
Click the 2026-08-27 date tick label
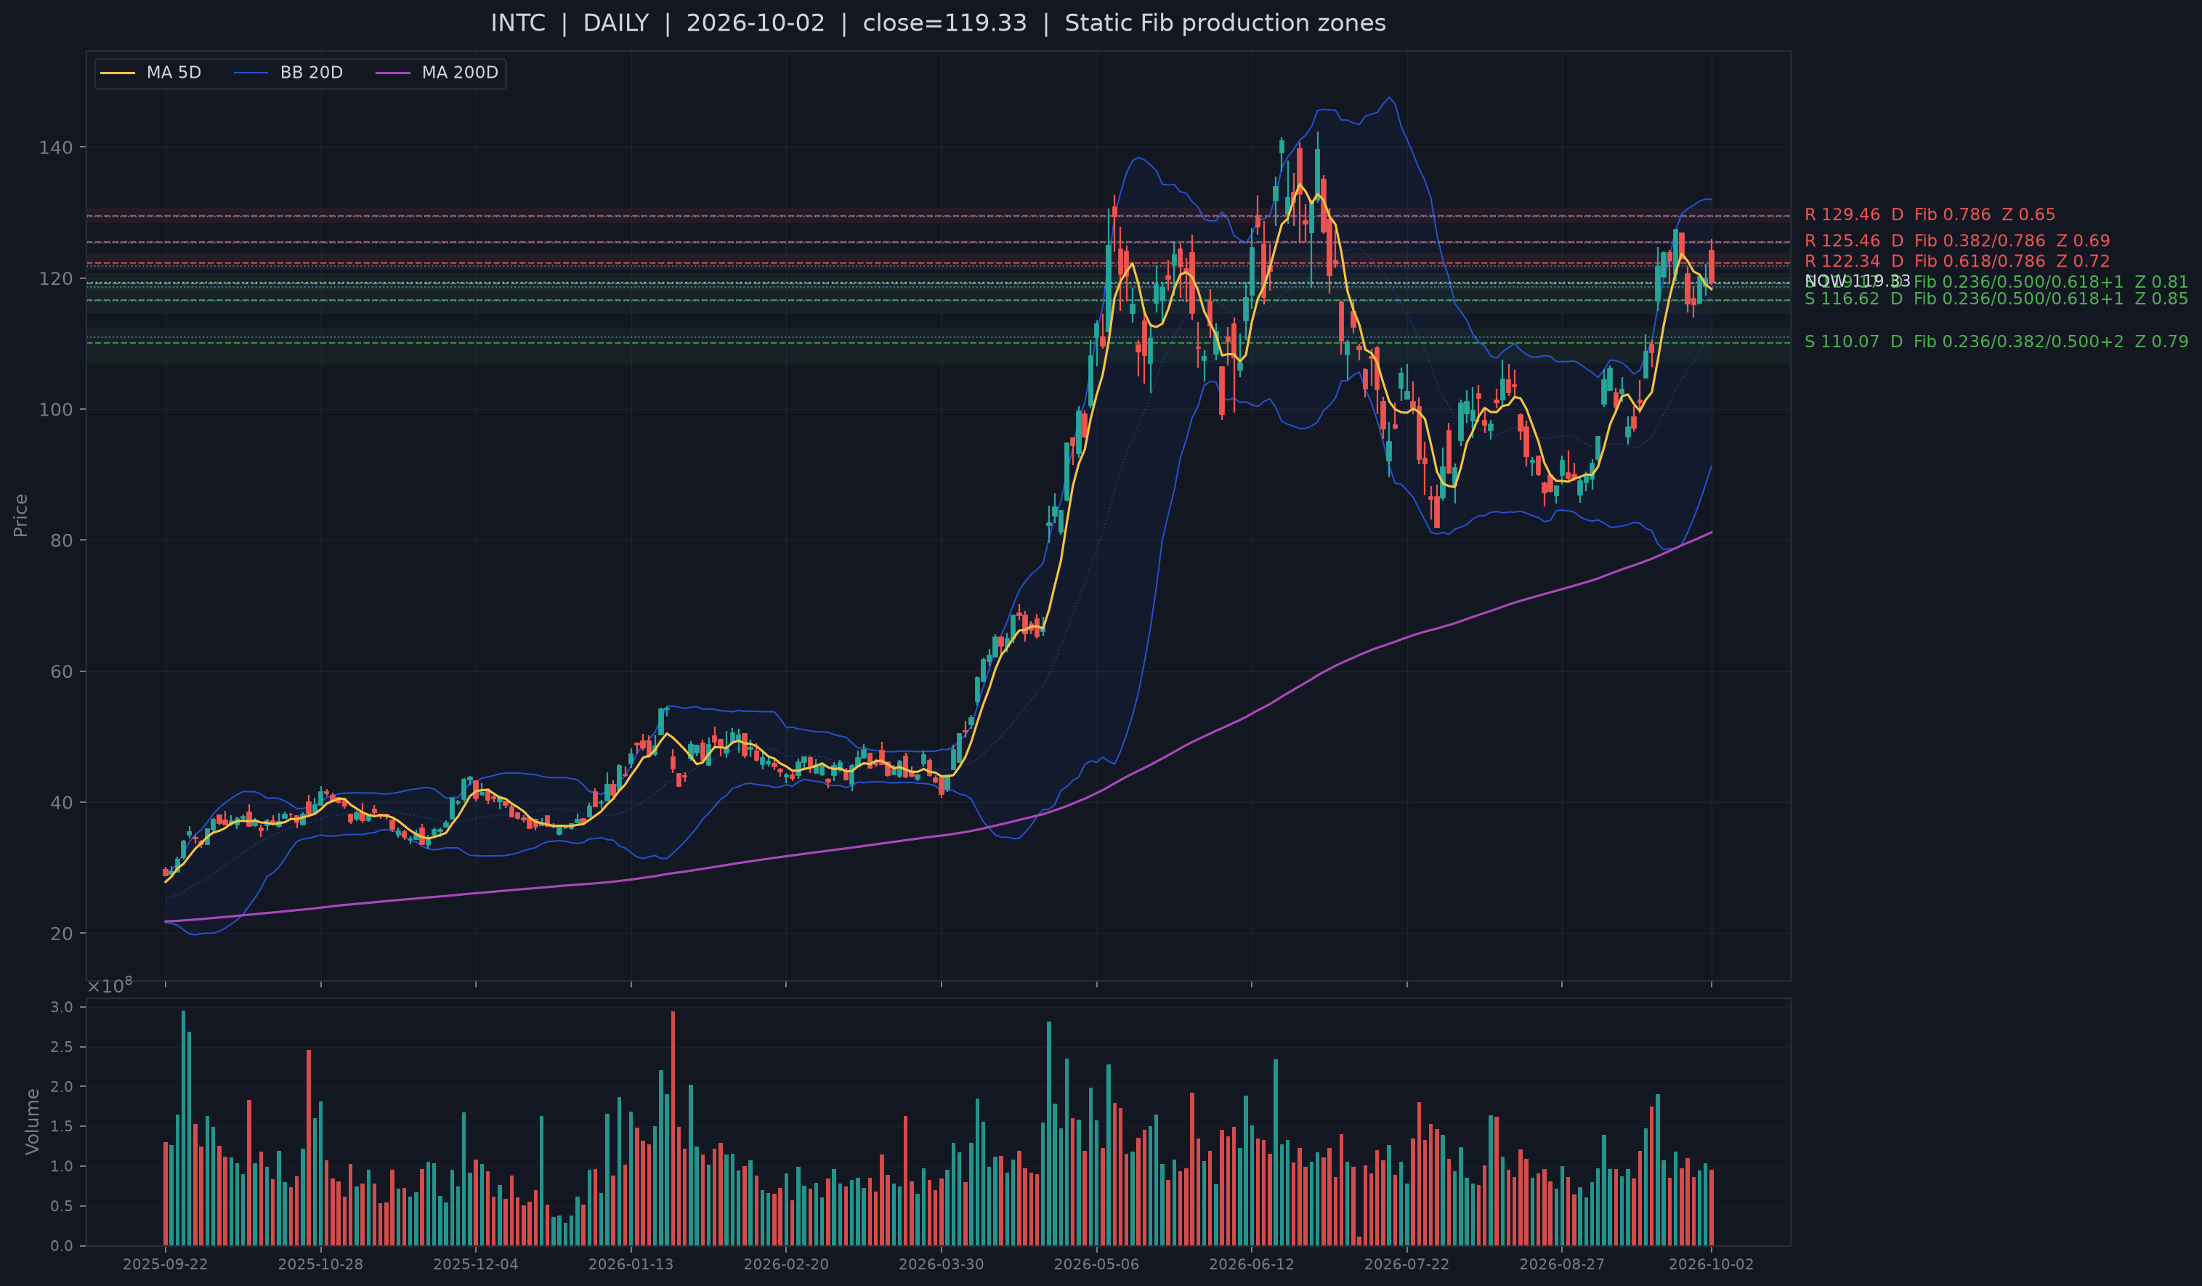(1561, 1265)
